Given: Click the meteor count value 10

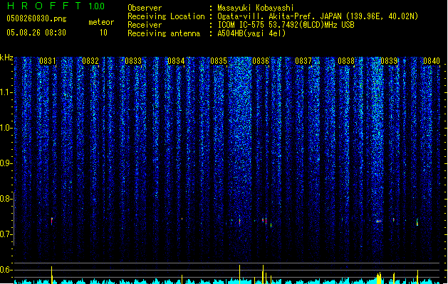Looking at the screenshot, I should click(x=103, y=33).
